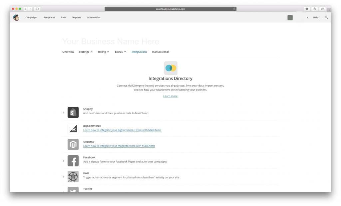Open the account menu chevron
341x206 pixels.
pyautogui.click(x=307, y=18)
